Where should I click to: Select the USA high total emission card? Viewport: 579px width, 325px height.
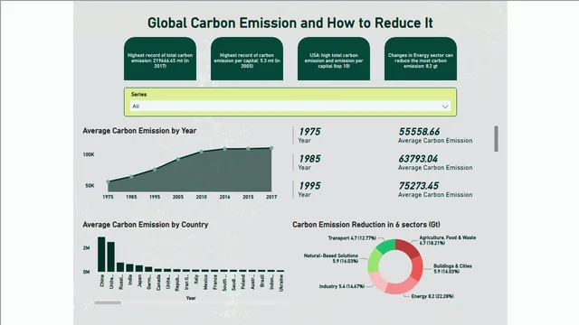(x=334, y=59)
